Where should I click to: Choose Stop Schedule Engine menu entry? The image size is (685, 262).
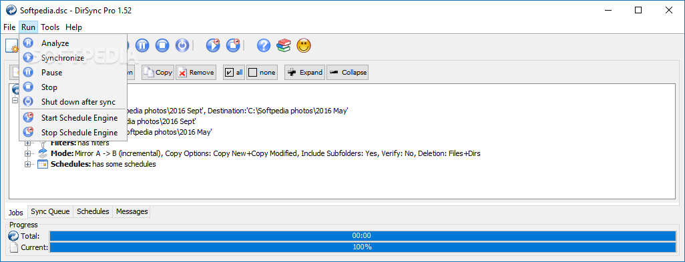pos(73,133)
